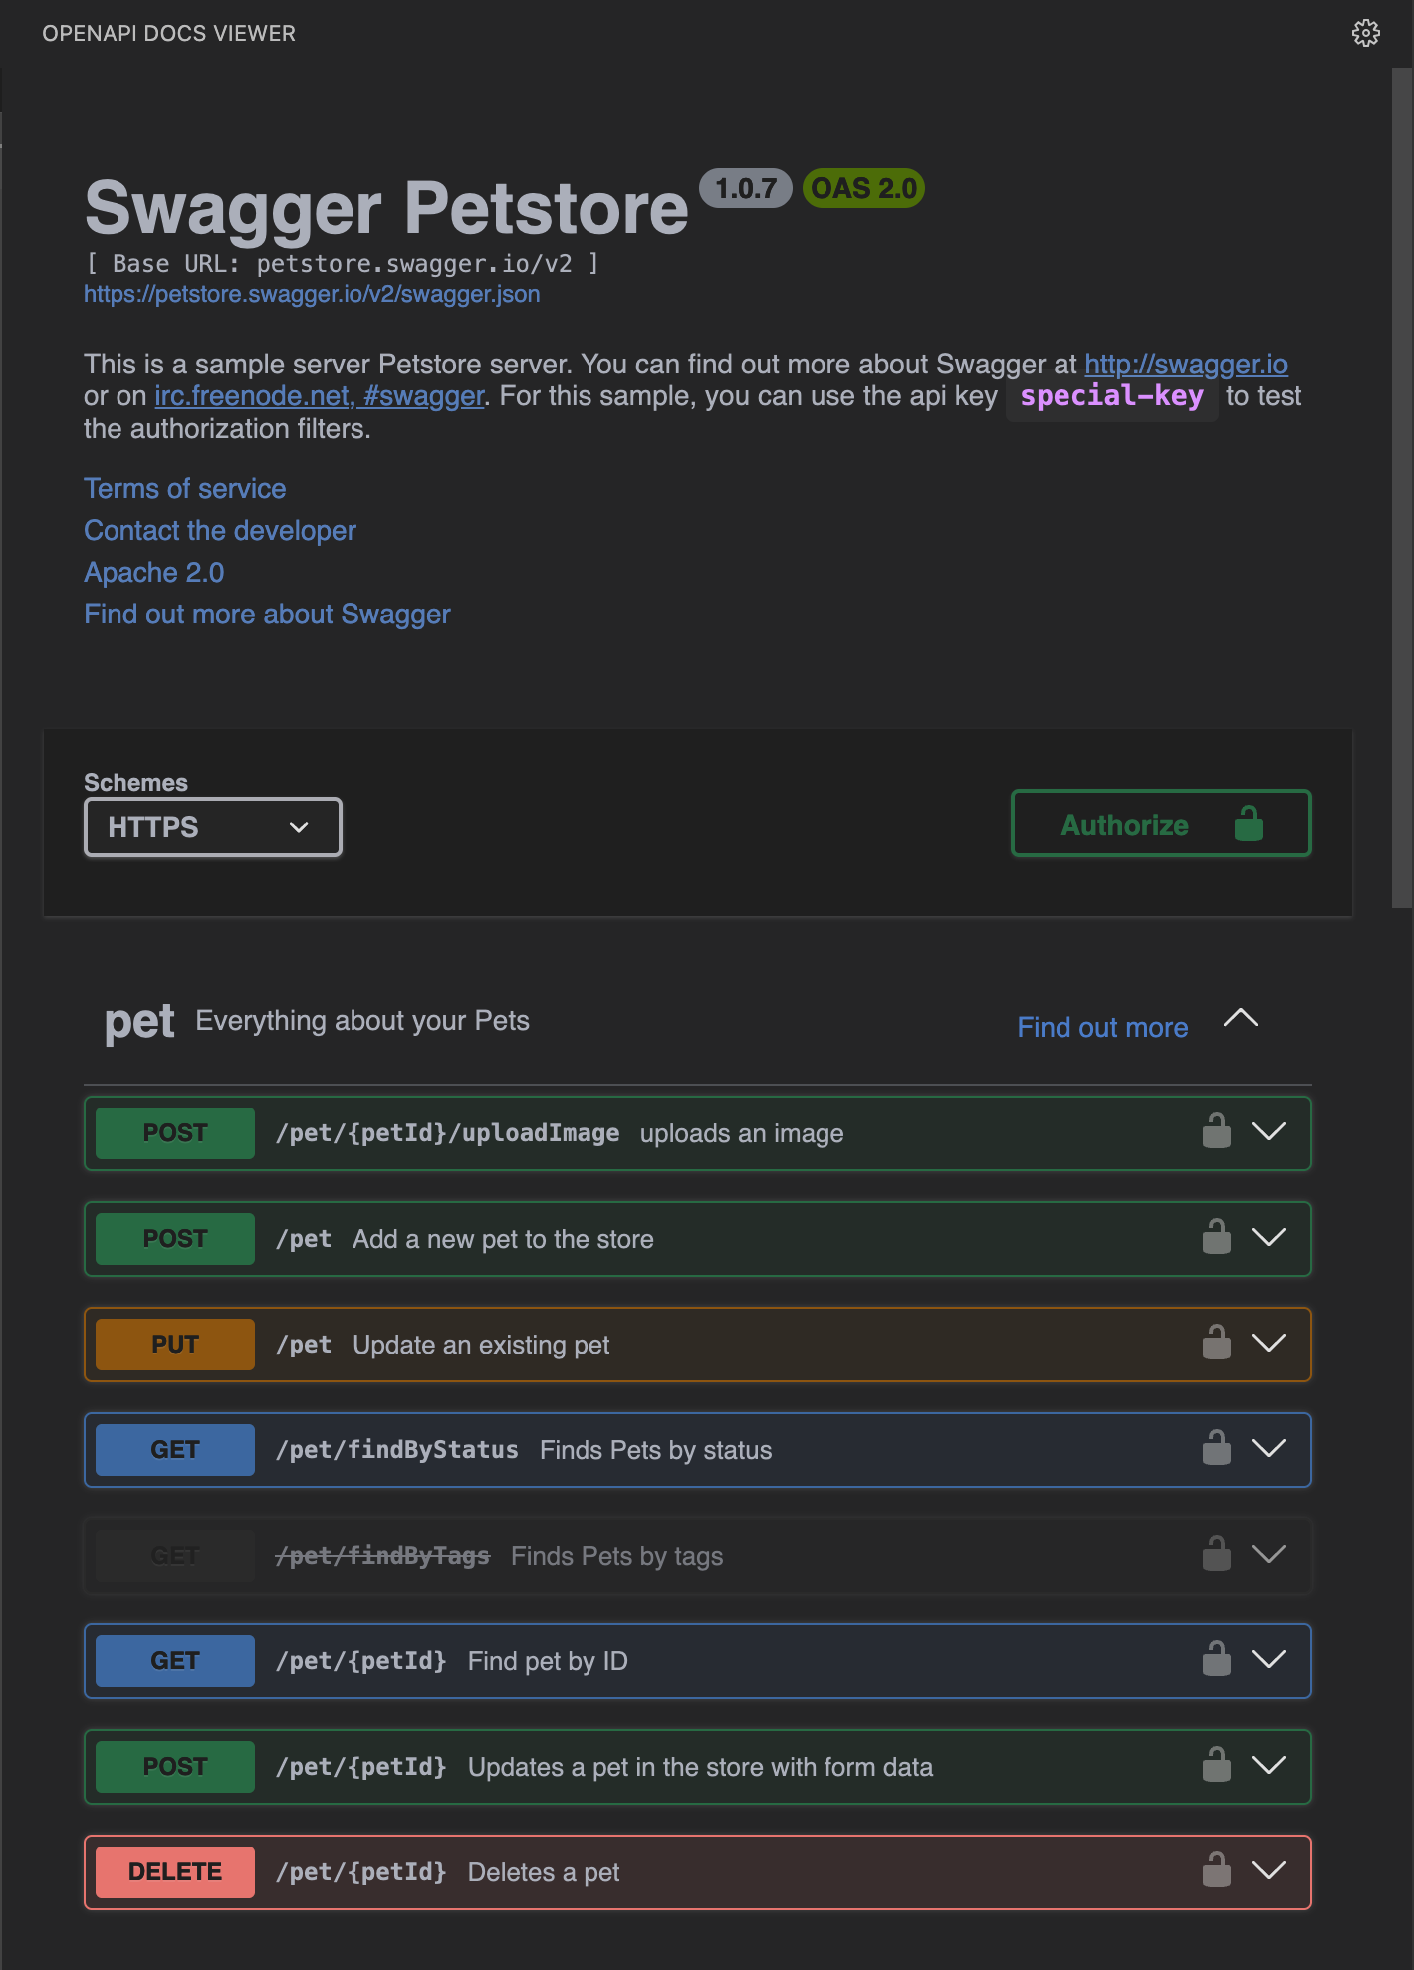This screenshot has width=1414, height=1970.
Task: Click lock icon on Finds Pets by tags row
Action: (x=1216, y=1554)
